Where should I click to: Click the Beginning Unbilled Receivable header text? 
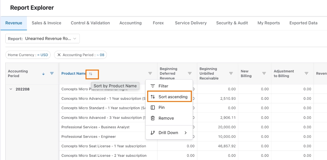tap(209, 73)
